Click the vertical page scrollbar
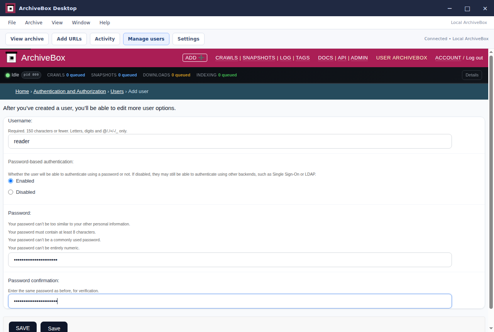Image resolution: width=494 pixels, height=332 pixels. 491,181
